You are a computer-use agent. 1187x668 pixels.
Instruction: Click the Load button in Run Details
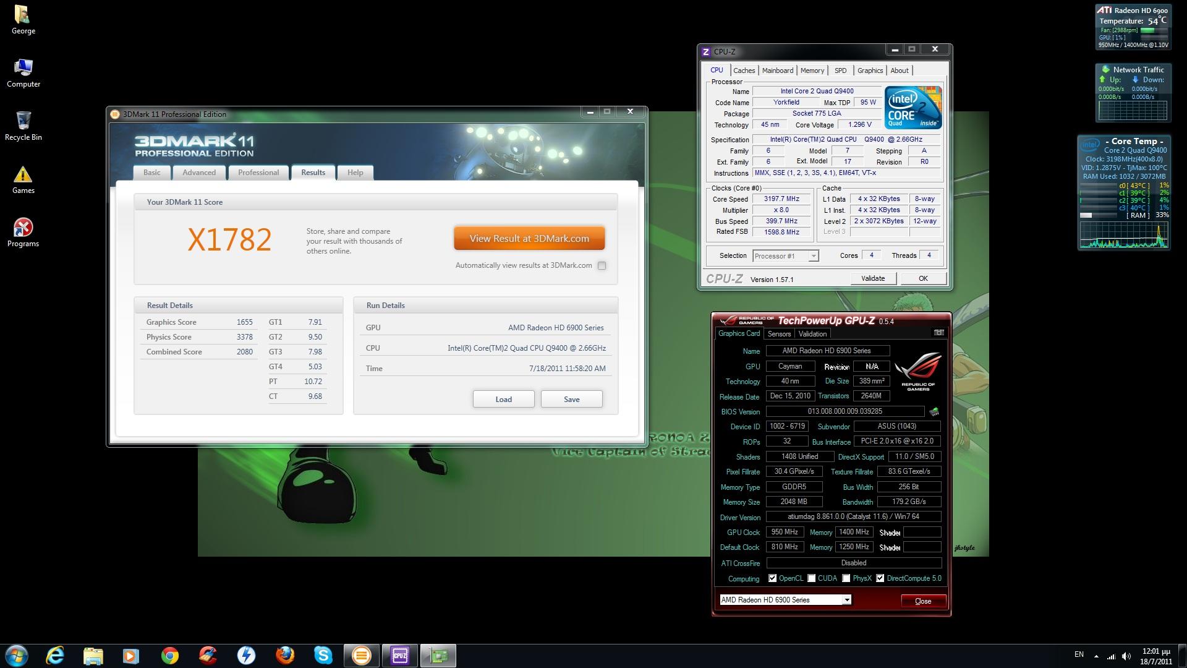[x=504, y=399]
